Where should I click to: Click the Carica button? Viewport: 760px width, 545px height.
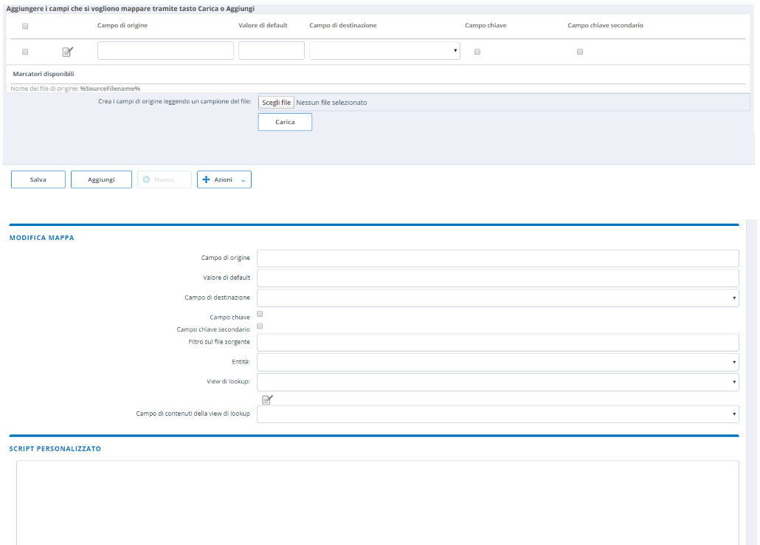285,122
